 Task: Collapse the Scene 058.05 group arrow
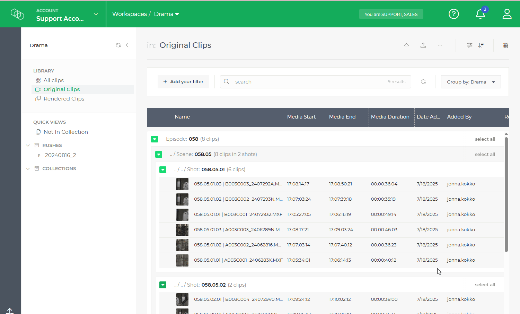159,154
